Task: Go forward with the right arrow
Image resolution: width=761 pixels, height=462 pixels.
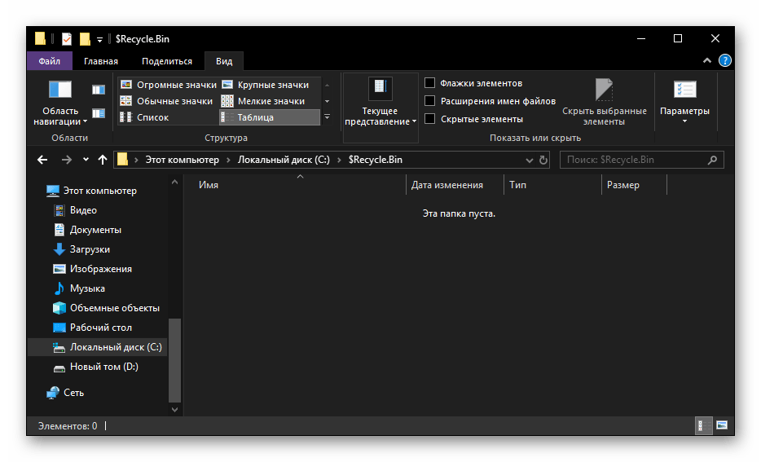Action: coord(67,160)
